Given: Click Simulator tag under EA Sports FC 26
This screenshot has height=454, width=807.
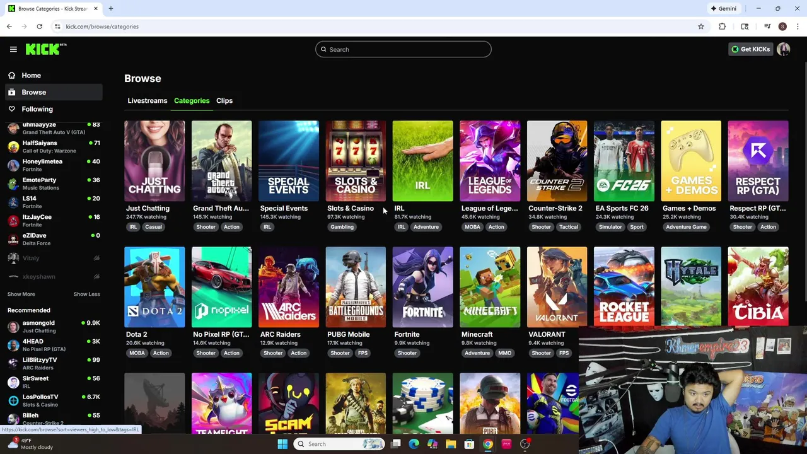Looking at the screenshot, I should click(x=610, y=227).
